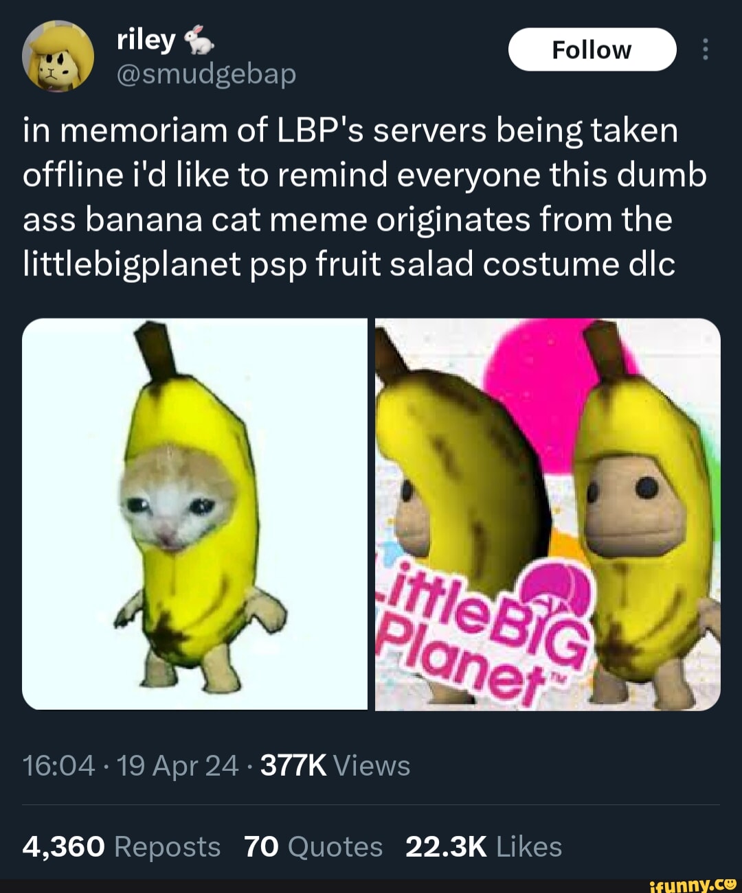View the 377K Views analytics
Image resolution: width=742 pixels, height=893 pixels.
point(335,765)
